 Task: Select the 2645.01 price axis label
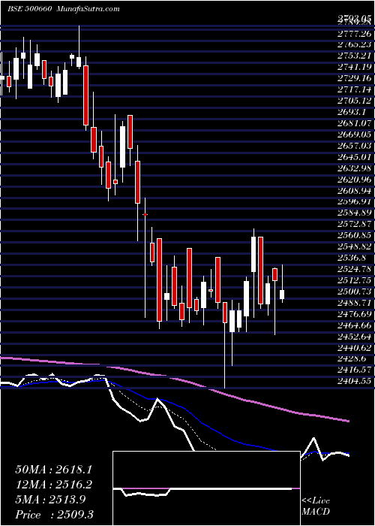point(355,157)
